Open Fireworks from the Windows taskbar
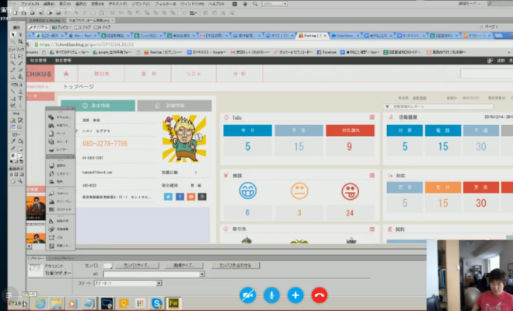Viewport: 513px width, 311px height. pyautogui.click(x=174, y=302)
